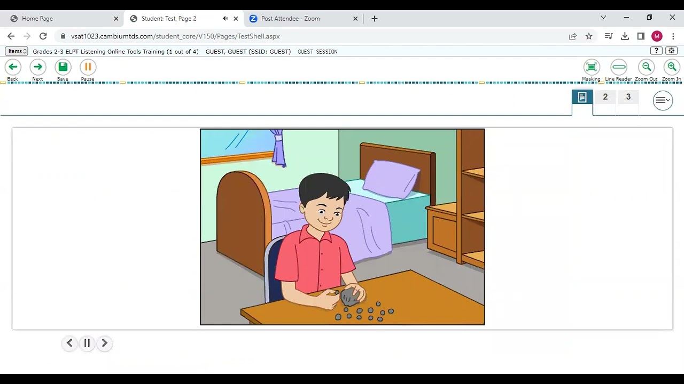Screen dimensions: 684x384
Task: Jump to question 2 tab
Action: (x=605, y=97)
